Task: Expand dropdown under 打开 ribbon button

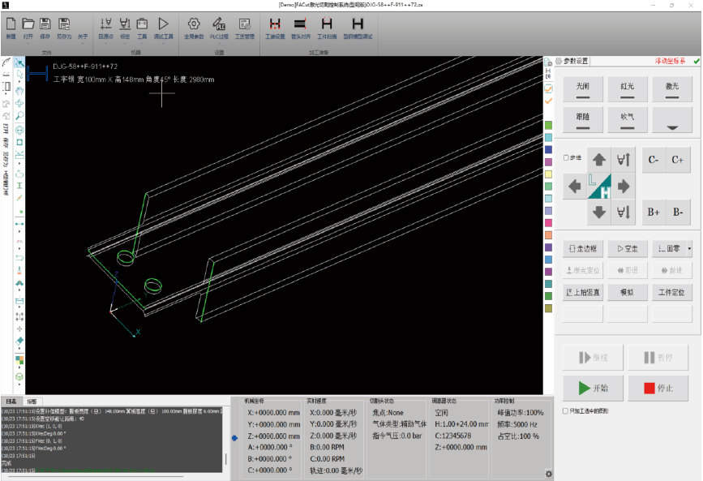Action: click(28, 44)
